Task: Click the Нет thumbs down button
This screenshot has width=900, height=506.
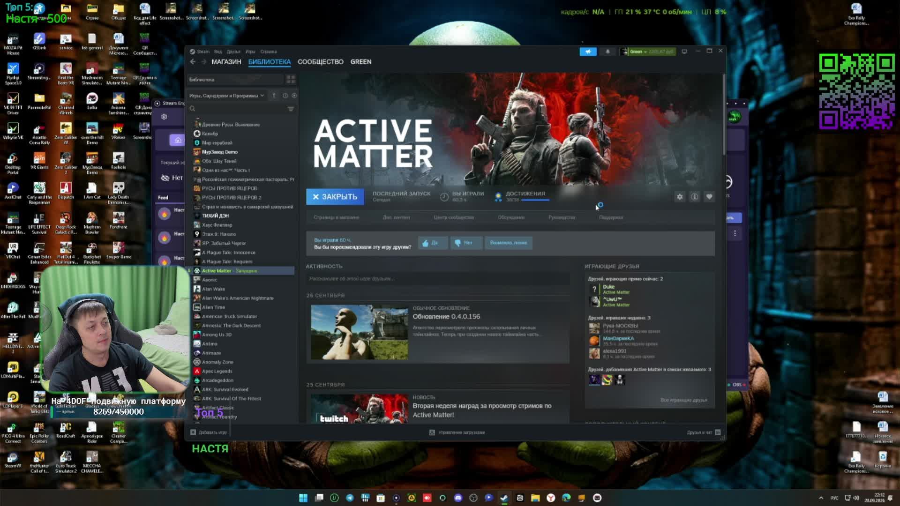Action: coord(466,243)
